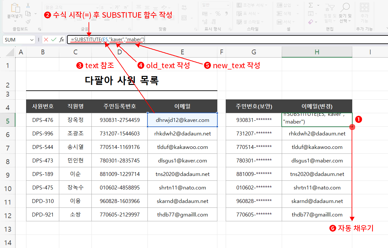Click the Clear eraser icon
The width and height of the screenshot is (388, 248).
point(311,22)
